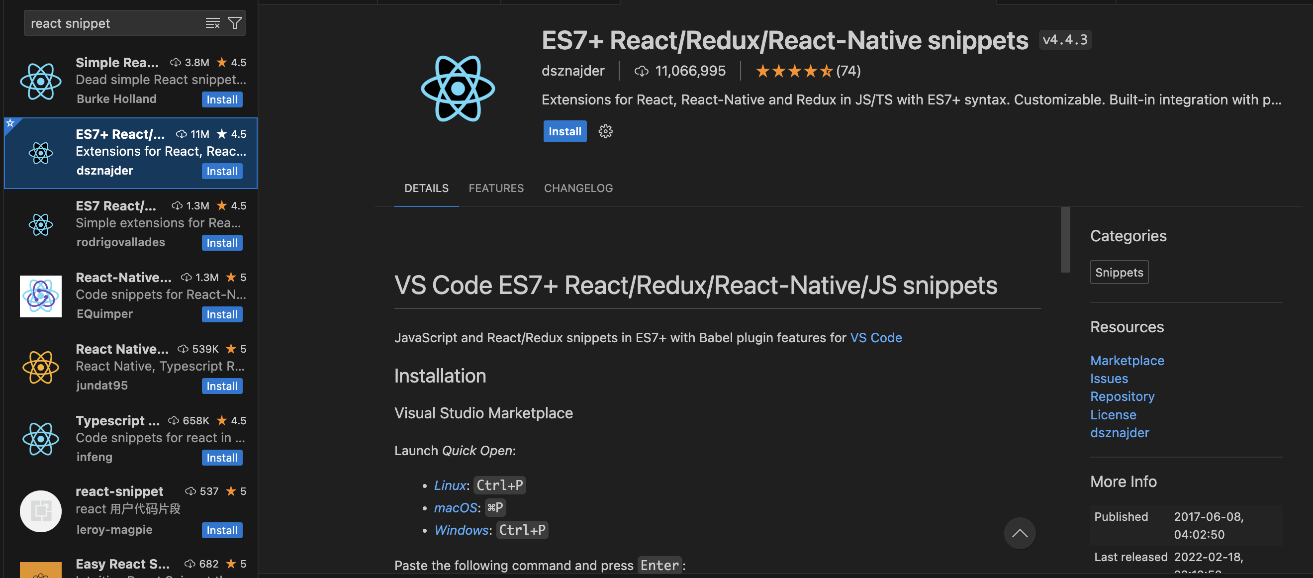Select the React-Native snippets white-background icon

point(41,296)
